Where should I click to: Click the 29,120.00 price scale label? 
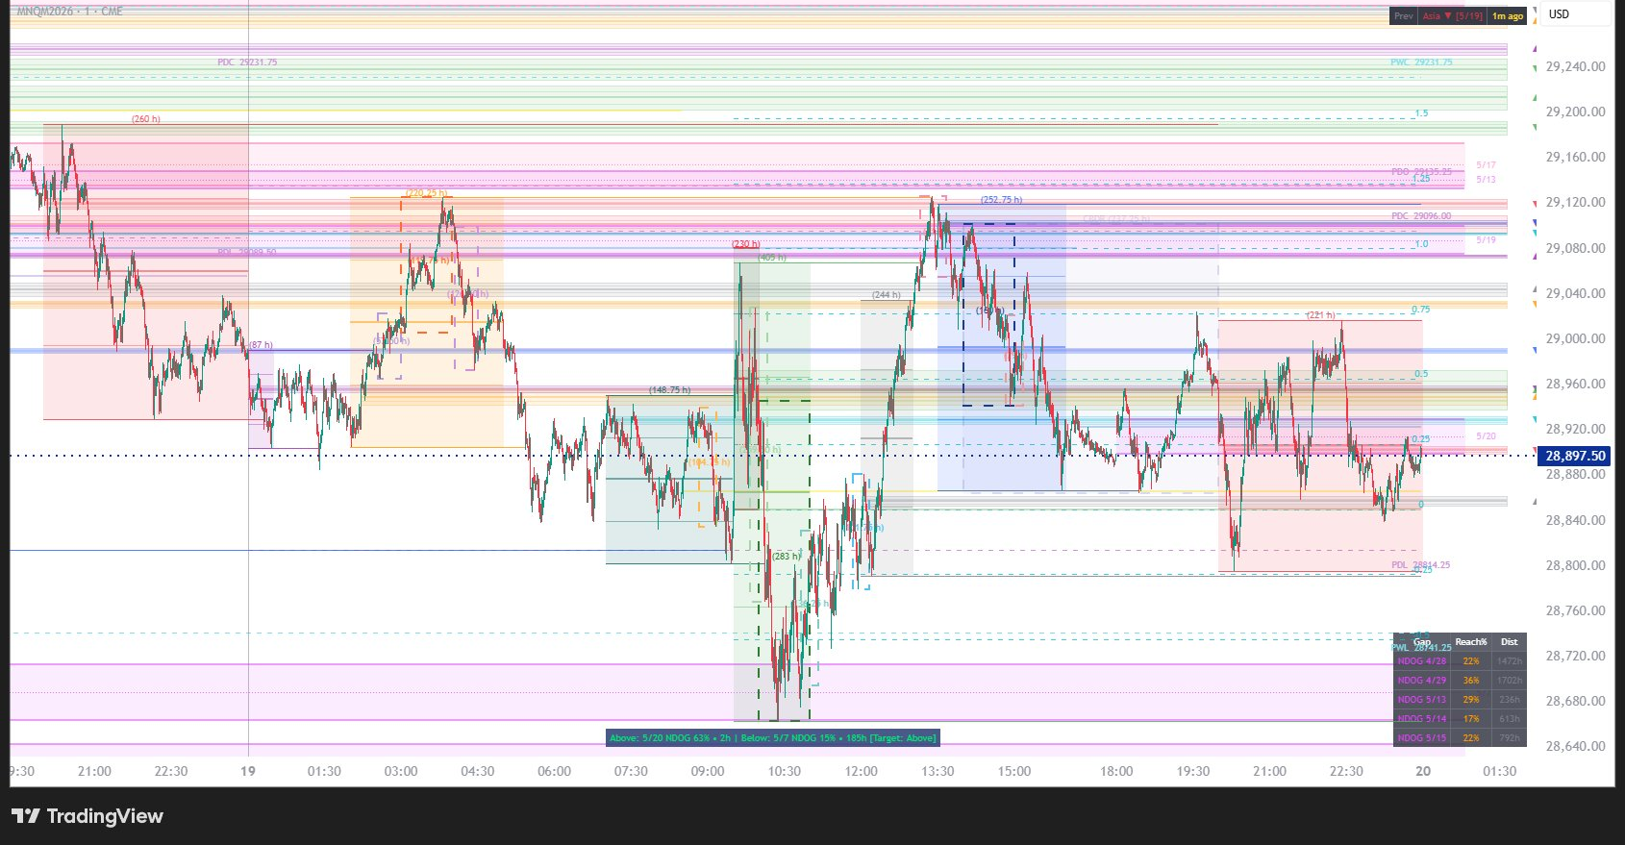1575,202
